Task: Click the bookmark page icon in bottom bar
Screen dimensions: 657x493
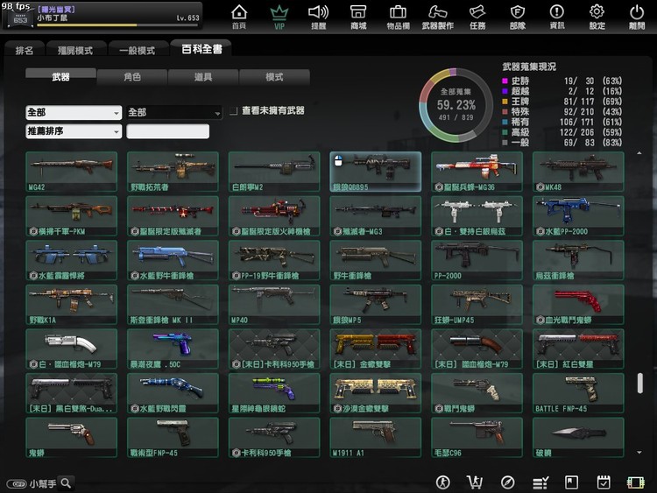Action: 571,482
